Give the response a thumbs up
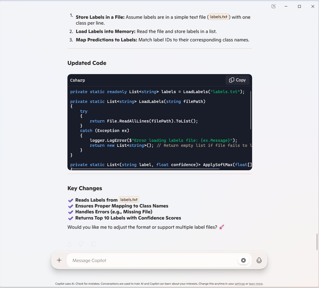This screenshot has height=288, width=319. pos(69,244)
